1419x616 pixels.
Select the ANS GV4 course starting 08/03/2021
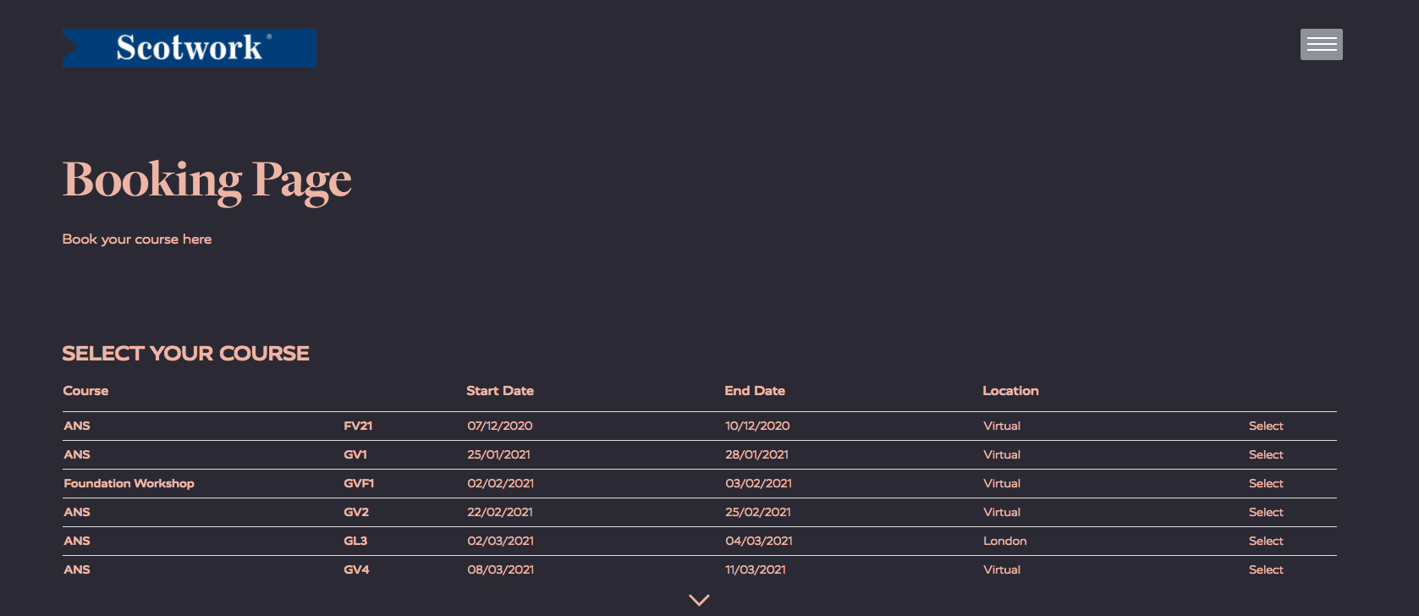(x=1266, y=569)
